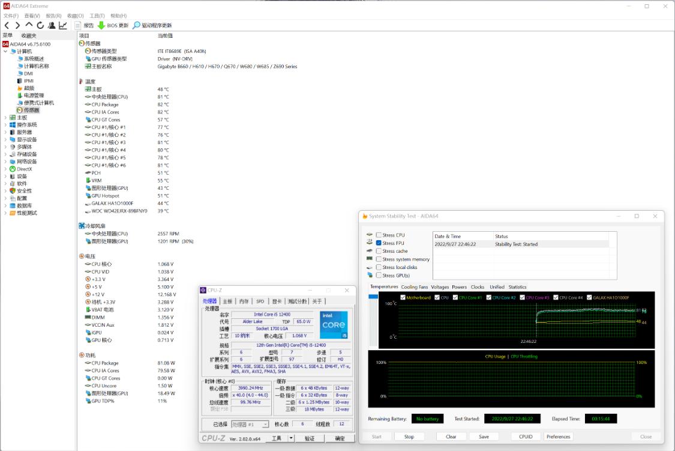Click the Preferences button
This screenshot has height=451, width=675.
click(x=558, y=437)
